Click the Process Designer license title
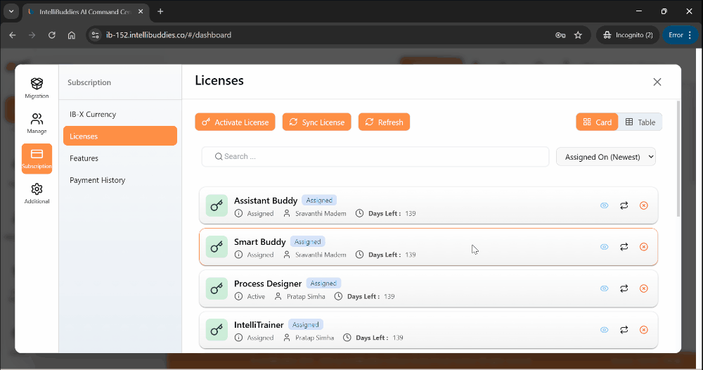 tap(268, 283)
